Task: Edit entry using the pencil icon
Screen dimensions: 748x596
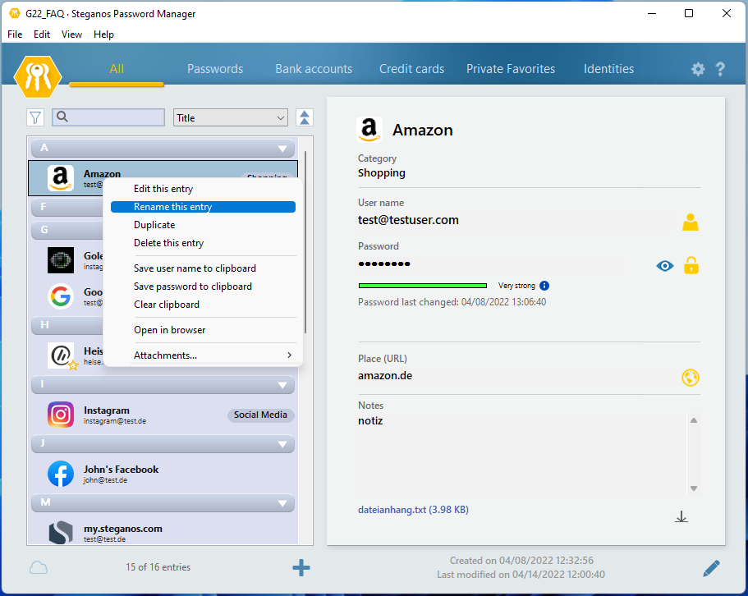Action: pyautogui.click(x=711, y=567)
